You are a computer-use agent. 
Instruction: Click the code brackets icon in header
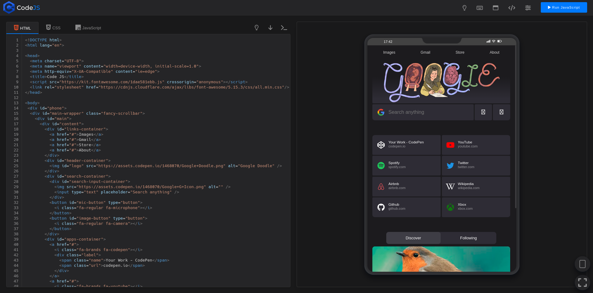[512, 8]
